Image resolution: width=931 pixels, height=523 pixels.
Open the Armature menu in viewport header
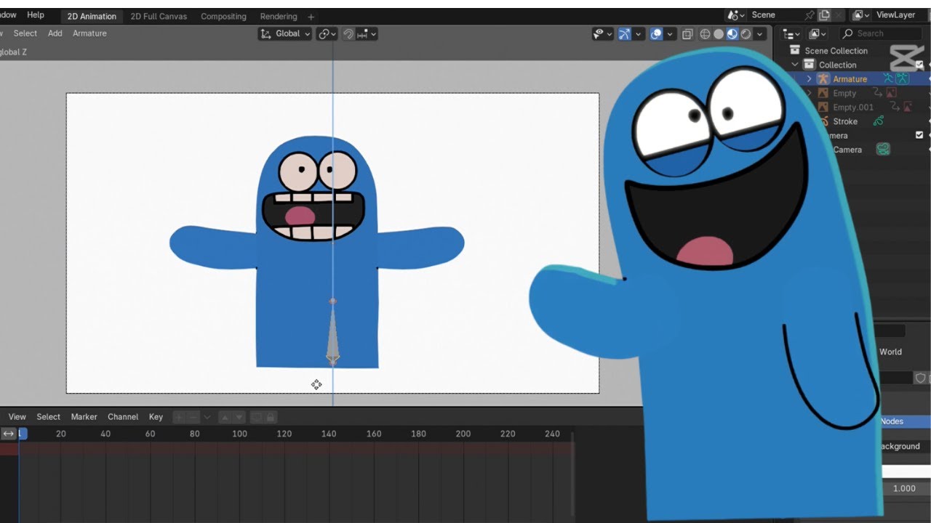[89, 33]
